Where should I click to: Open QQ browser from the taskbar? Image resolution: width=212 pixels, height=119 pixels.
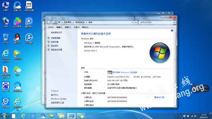pyautogui.click(x=43, y=116)
